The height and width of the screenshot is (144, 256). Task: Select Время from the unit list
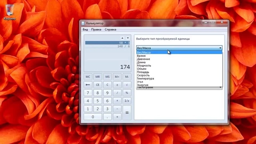179,56
